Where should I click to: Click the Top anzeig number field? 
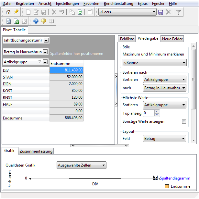[x=149, y=113]
